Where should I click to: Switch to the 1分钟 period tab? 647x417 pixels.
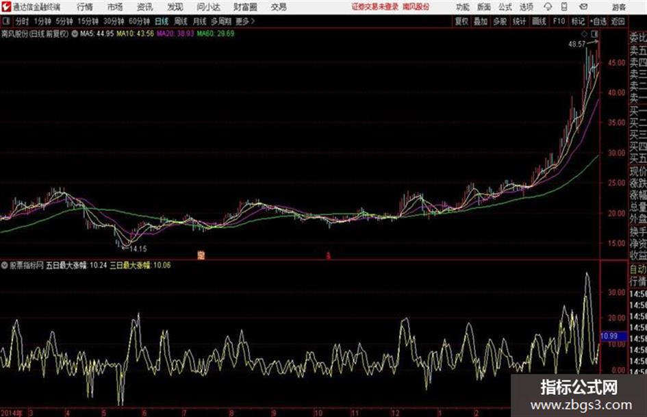click(x=42, y=21)
